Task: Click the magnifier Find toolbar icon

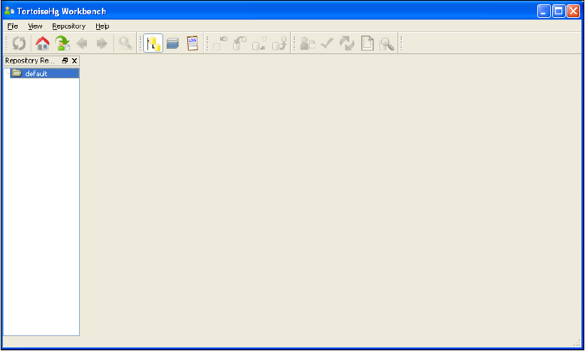Action: (x=125, y=43)
